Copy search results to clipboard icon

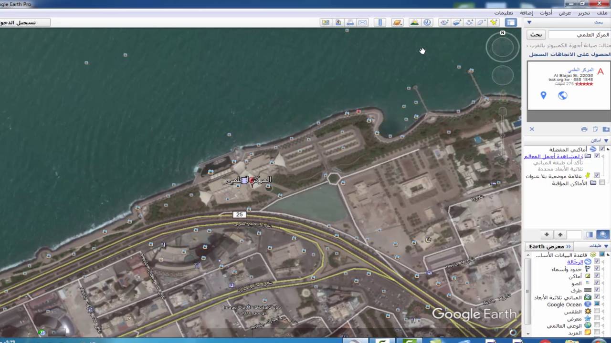595,129
